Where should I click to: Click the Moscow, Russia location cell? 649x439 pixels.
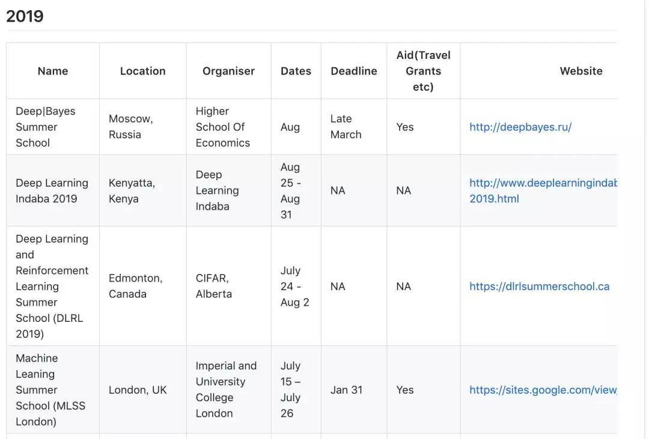(x=131, y=127)
